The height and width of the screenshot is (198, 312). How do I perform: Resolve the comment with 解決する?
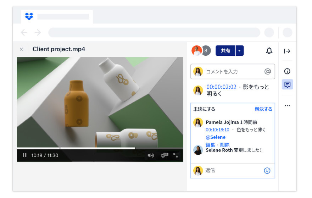pos(263,109)
